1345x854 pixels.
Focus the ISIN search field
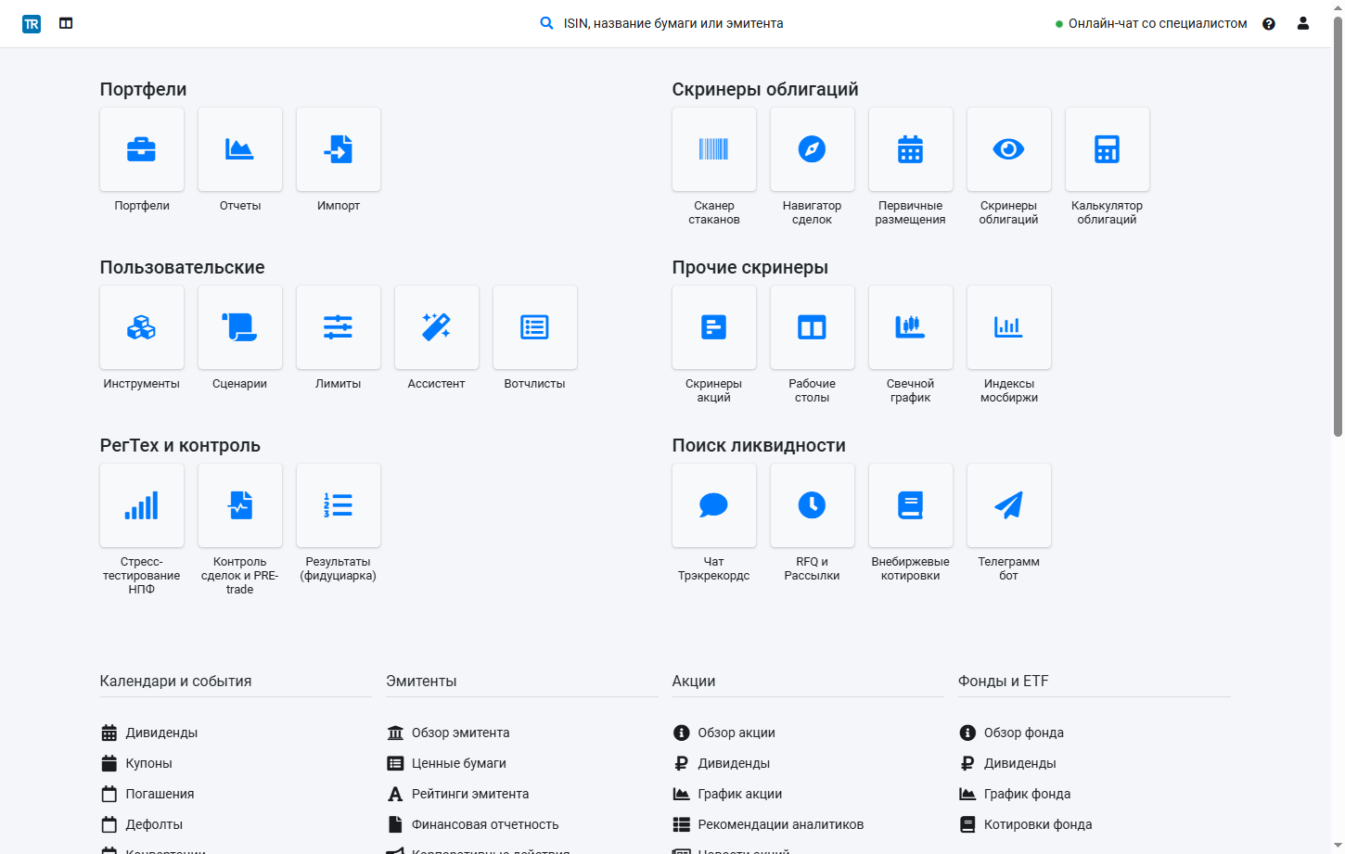[x=672, y=23]
